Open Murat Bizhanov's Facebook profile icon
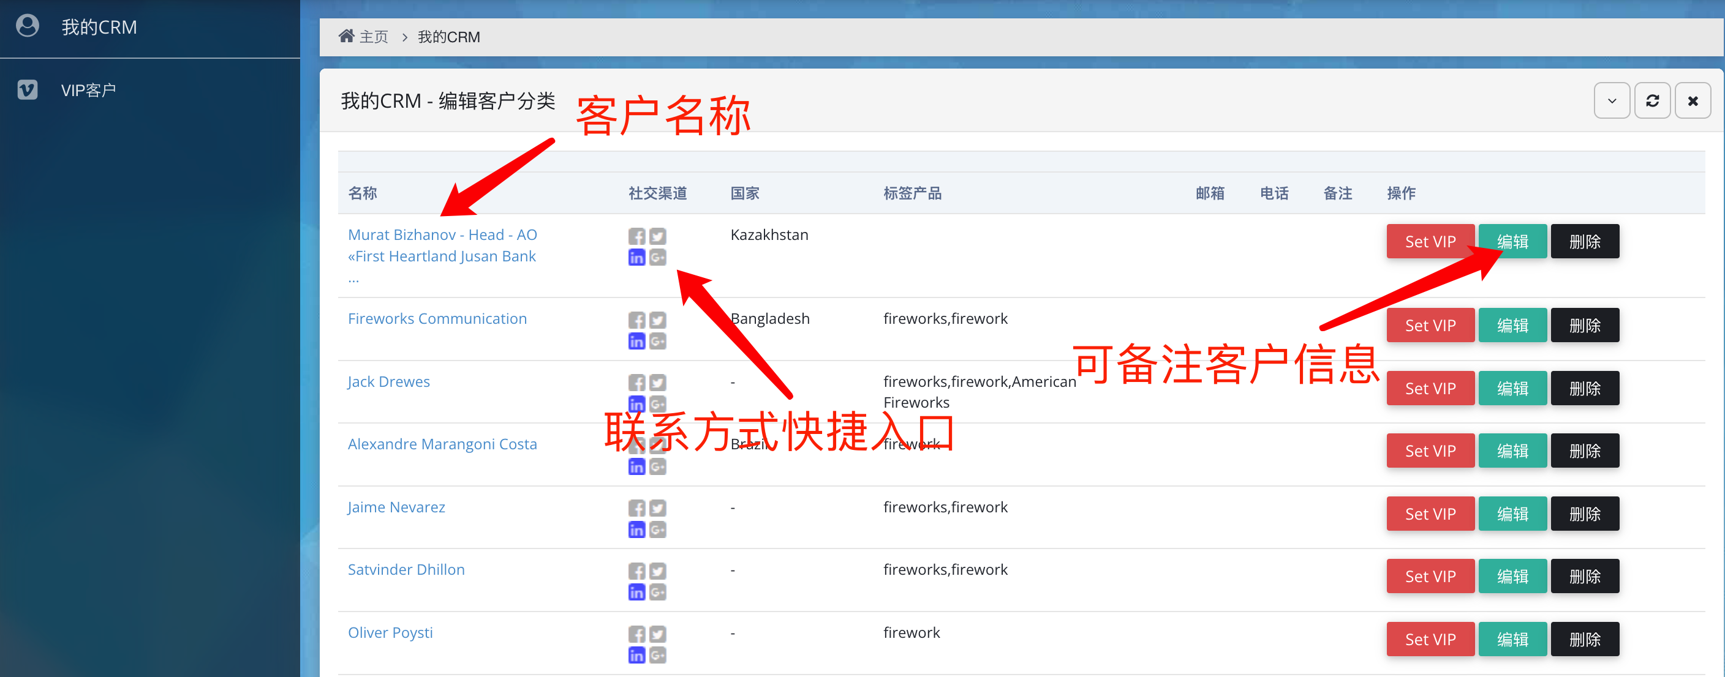The width and height of the screenshot is (1725, 677). click(x=637, y=236)
